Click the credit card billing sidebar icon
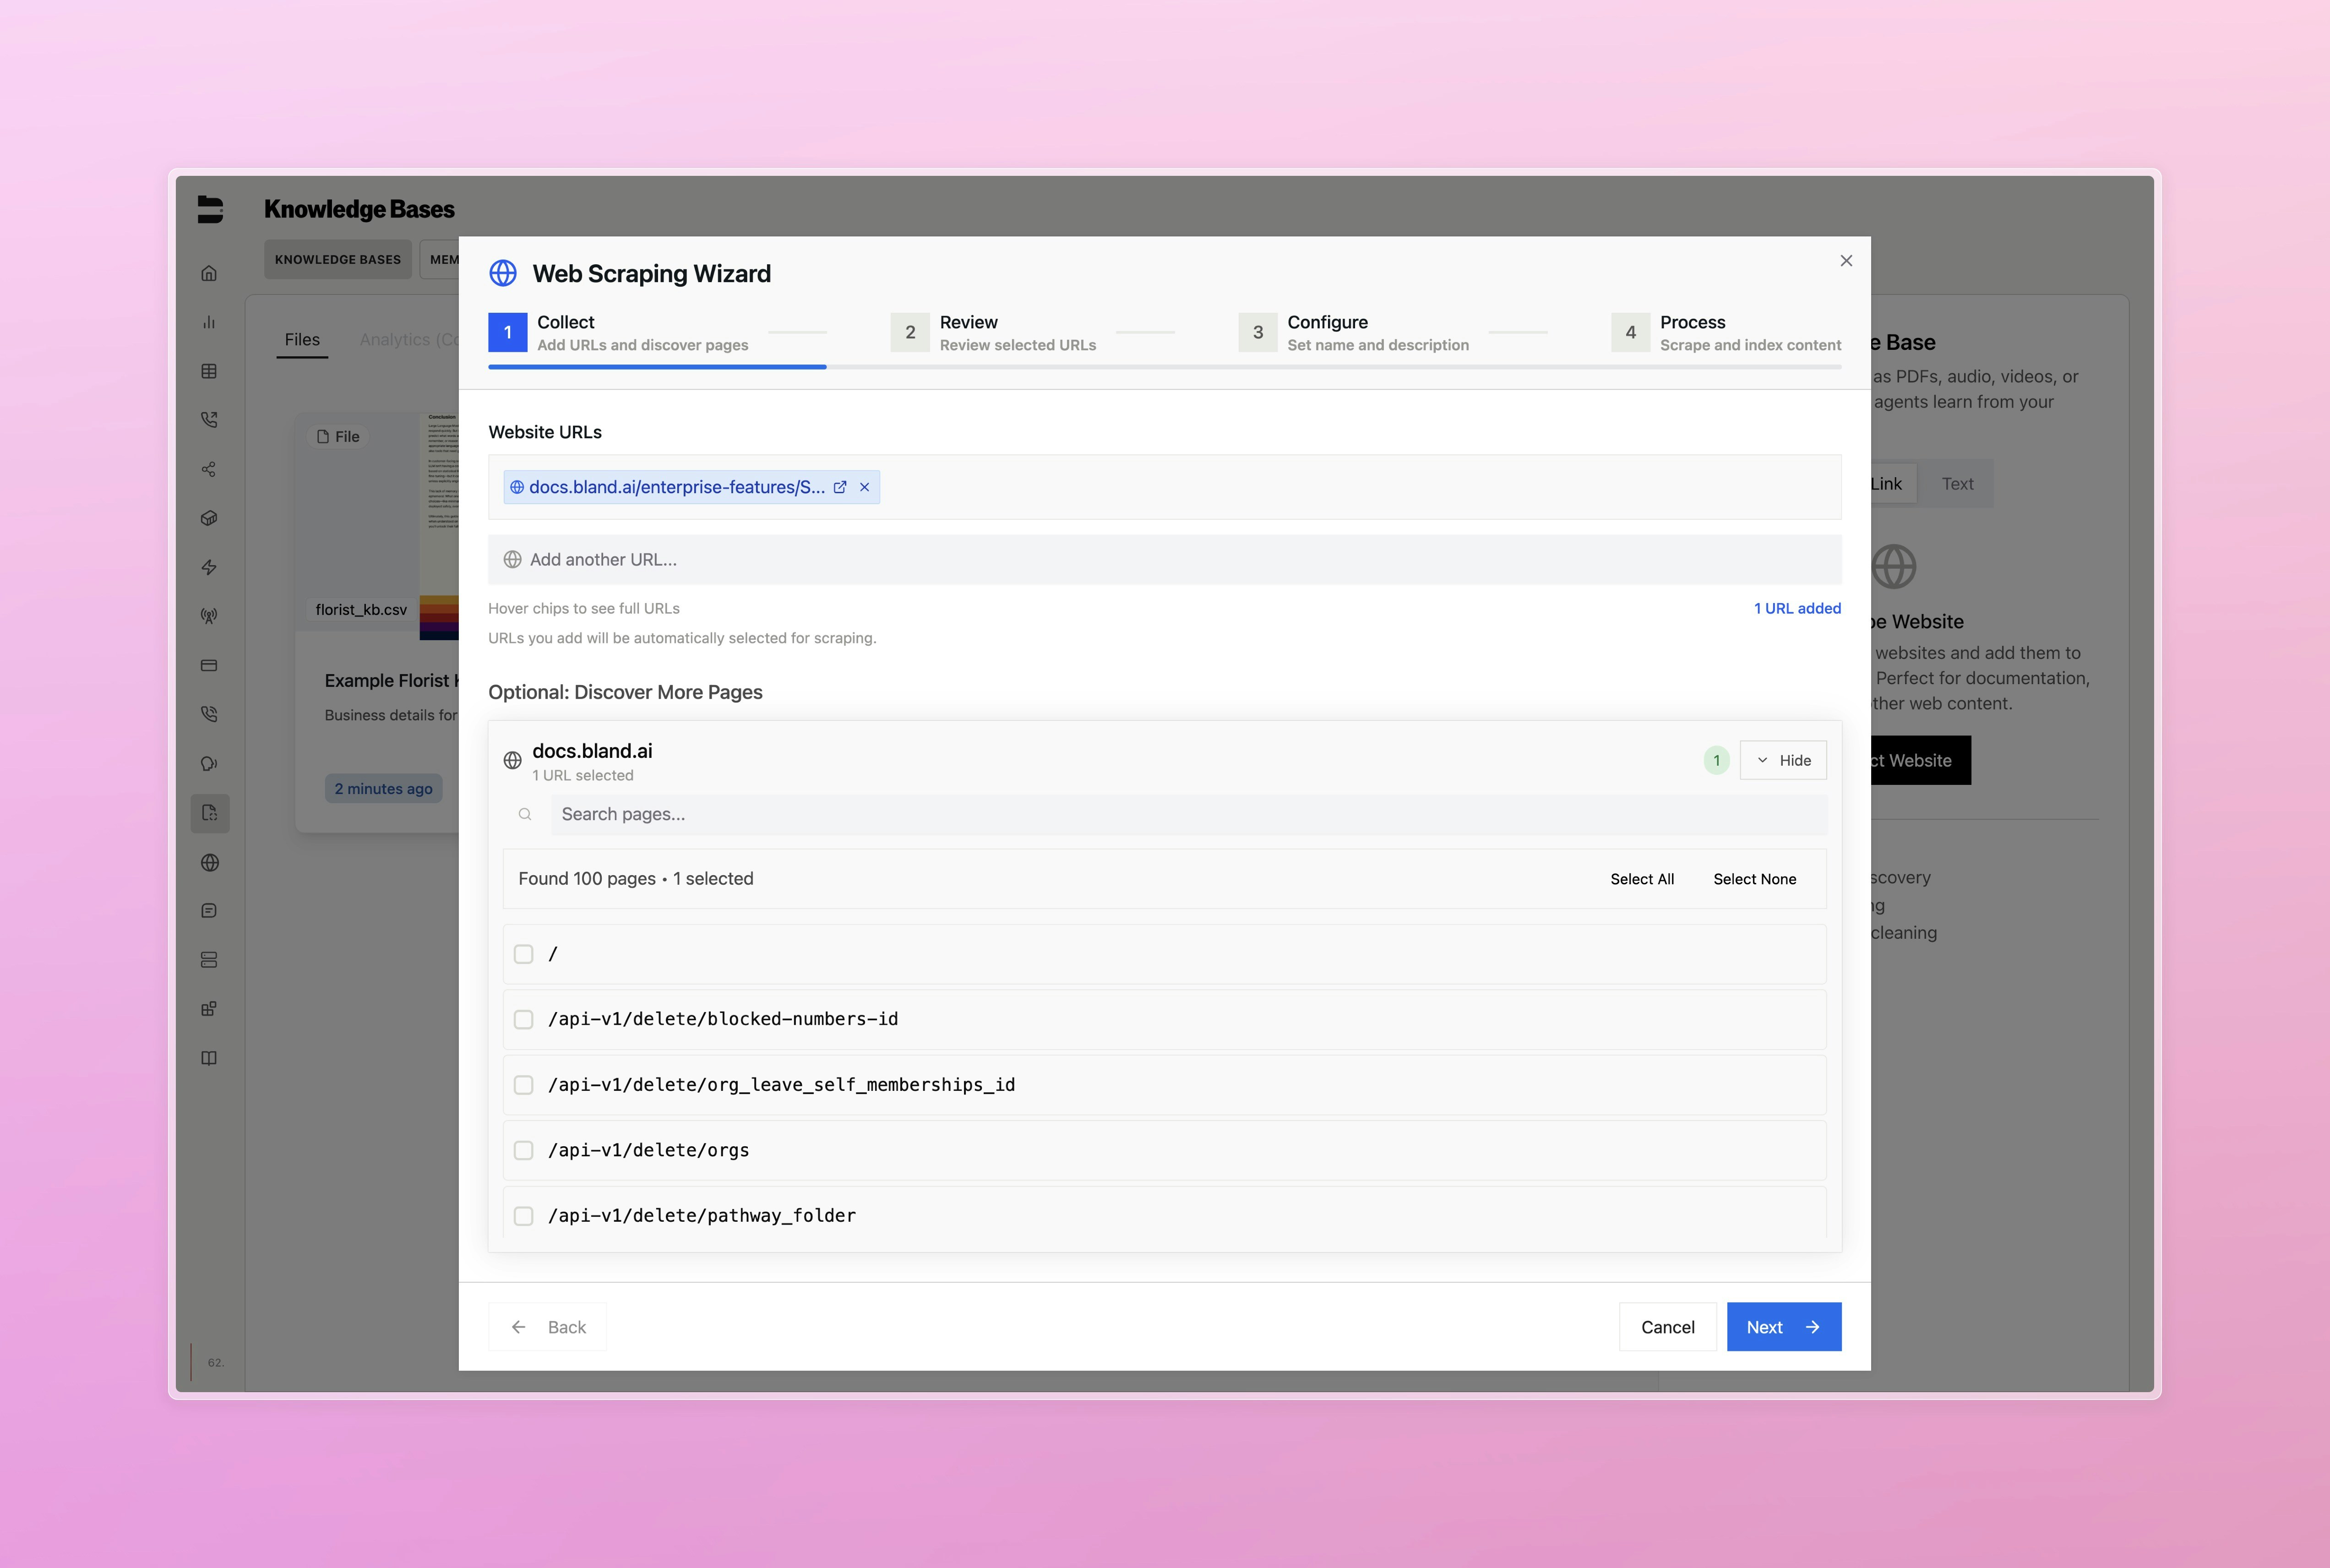 click(209, 665)
